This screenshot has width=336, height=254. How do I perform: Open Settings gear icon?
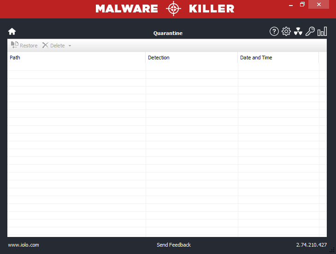286,31
